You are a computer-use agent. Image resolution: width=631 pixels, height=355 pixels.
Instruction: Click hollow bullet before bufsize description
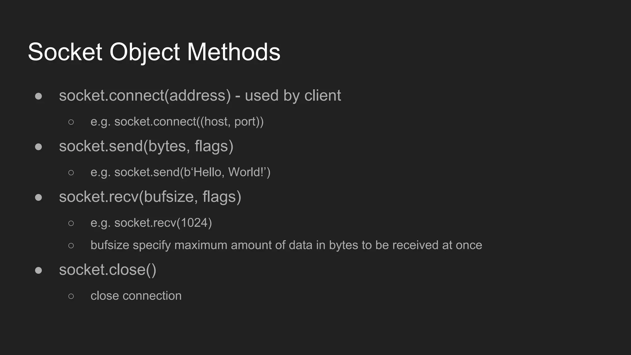pyautogui.click(x=71, y=246)
